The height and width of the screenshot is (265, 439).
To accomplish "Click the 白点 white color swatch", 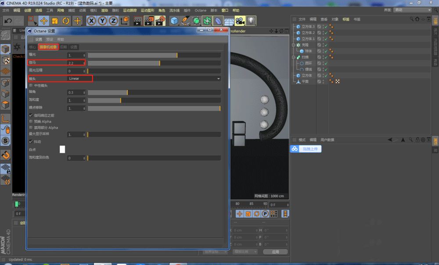I will pyautogui.click(x=62, y=149).
